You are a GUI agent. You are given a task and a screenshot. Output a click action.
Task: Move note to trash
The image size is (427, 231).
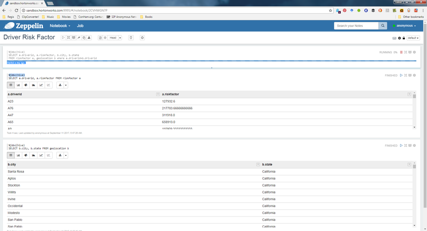pos(131,38)
